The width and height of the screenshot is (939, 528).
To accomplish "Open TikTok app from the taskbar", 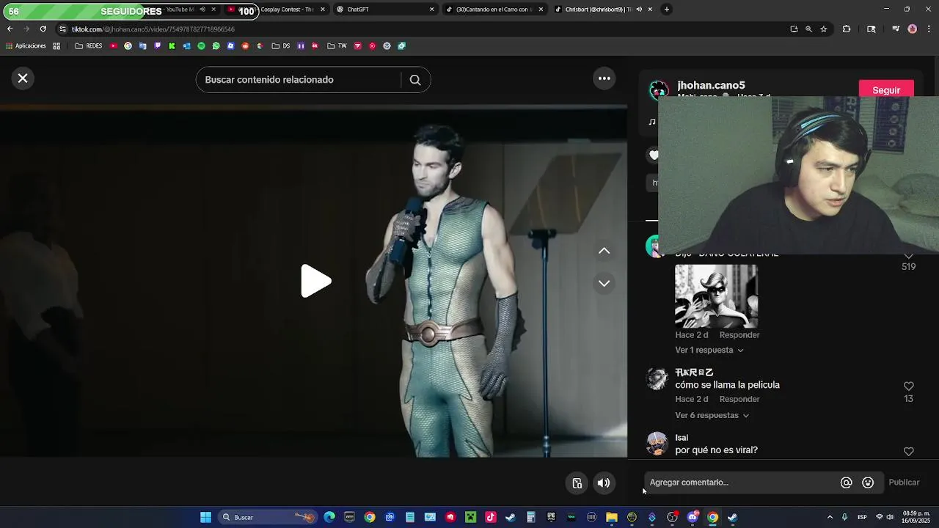I will 490,517.
